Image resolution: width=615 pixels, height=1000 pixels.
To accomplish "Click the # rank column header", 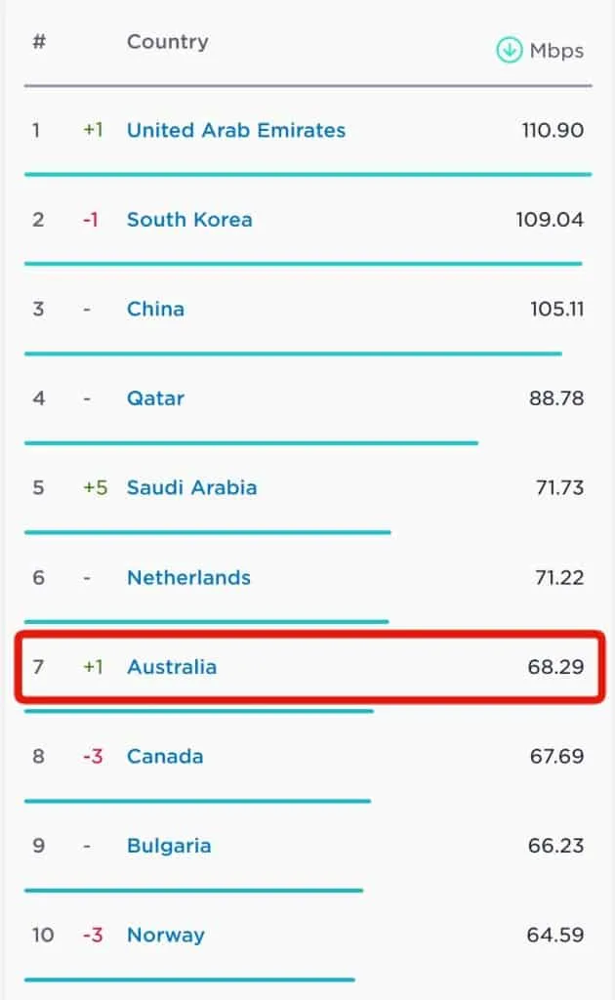I will click(x=39, y=42).
